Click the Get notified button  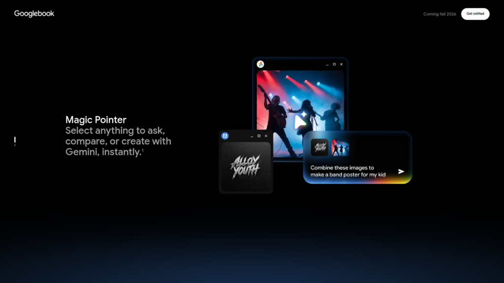[475, 14]
